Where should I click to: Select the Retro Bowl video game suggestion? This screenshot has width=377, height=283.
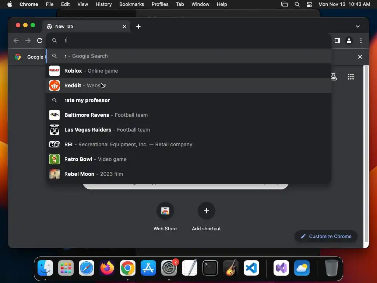pyautogui.click(x=188, y=159)
